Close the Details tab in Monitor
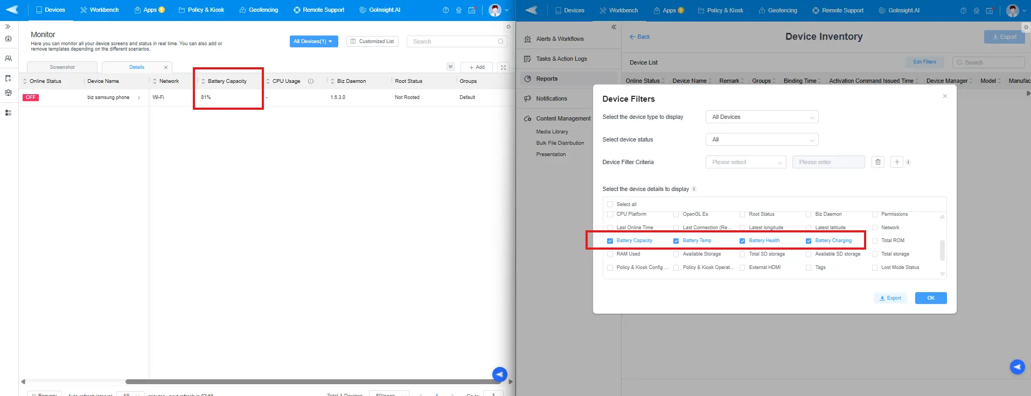This screenshot has height=396, width=1031. [x=166, y=67]
